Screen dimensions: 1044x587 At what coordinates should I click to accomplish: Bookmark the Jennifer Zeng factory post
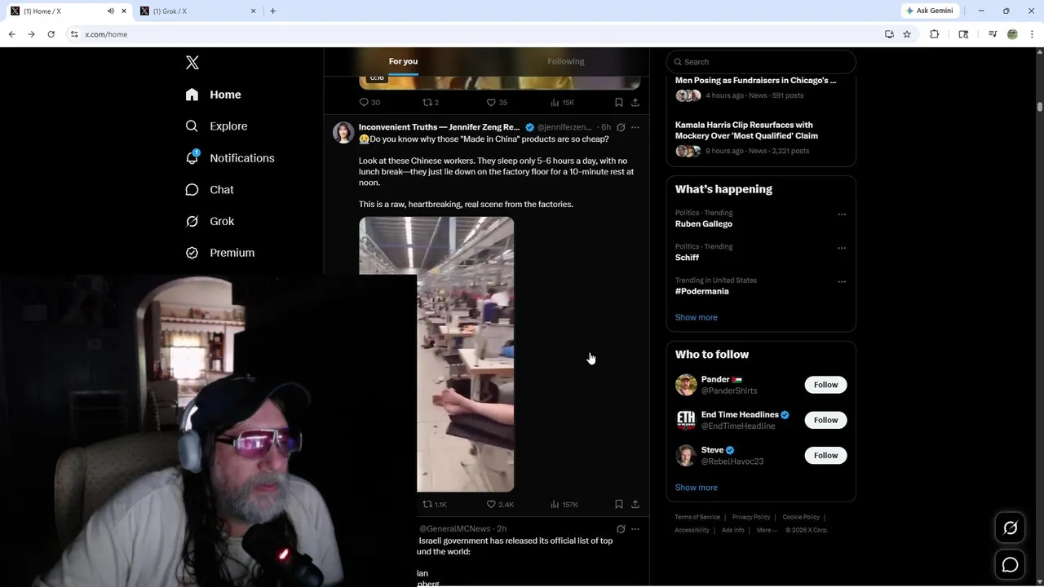tap(619, 505)
